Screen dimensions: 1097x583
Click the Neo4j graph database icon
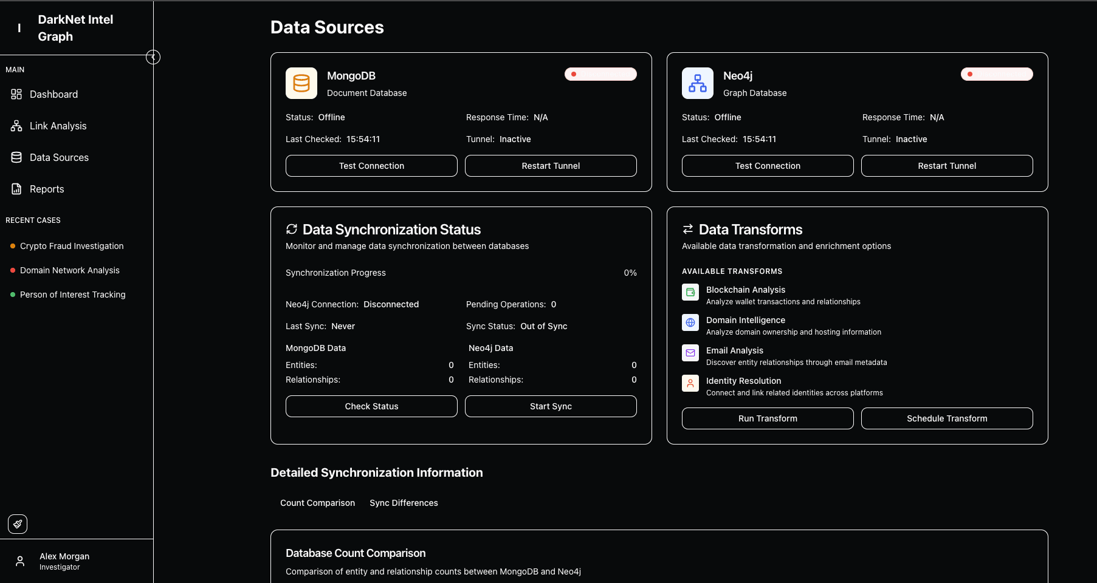(698, 83)
